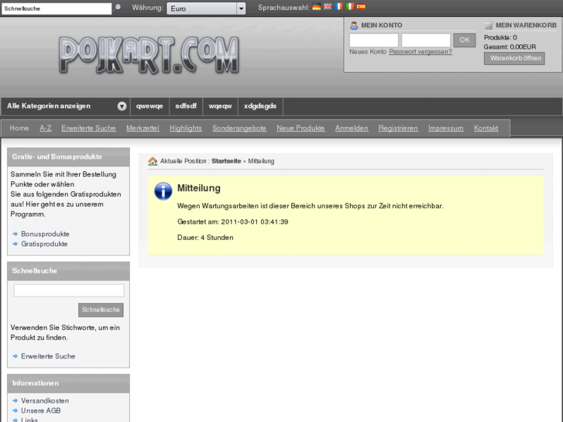Open the A-Z navigation link
Viewport: 563px width, 422px height.
(46, 129)
